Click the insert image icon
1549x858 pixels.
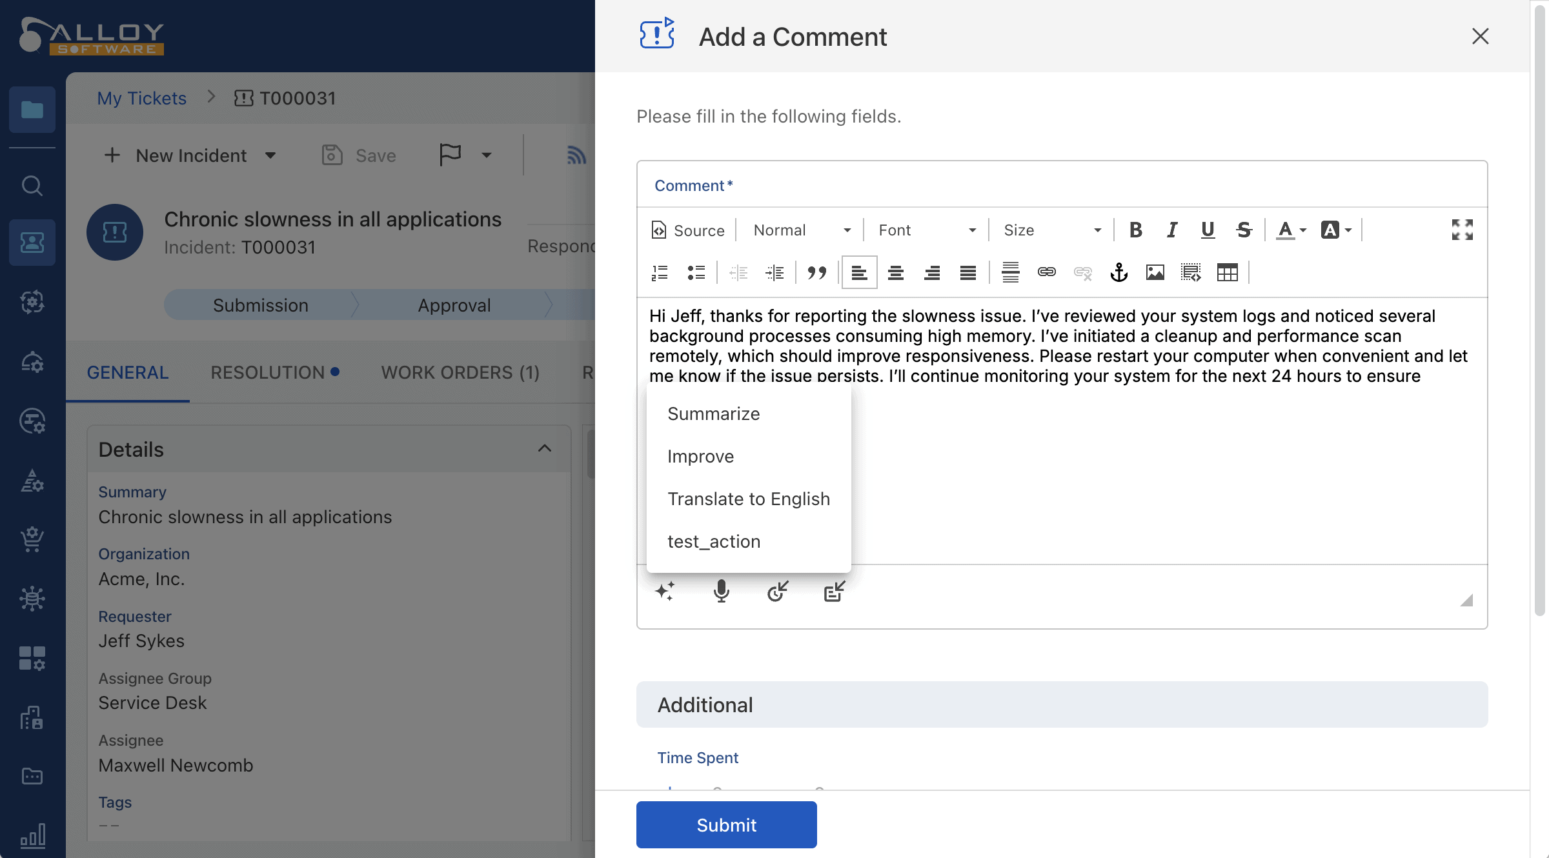[1155, 273]
